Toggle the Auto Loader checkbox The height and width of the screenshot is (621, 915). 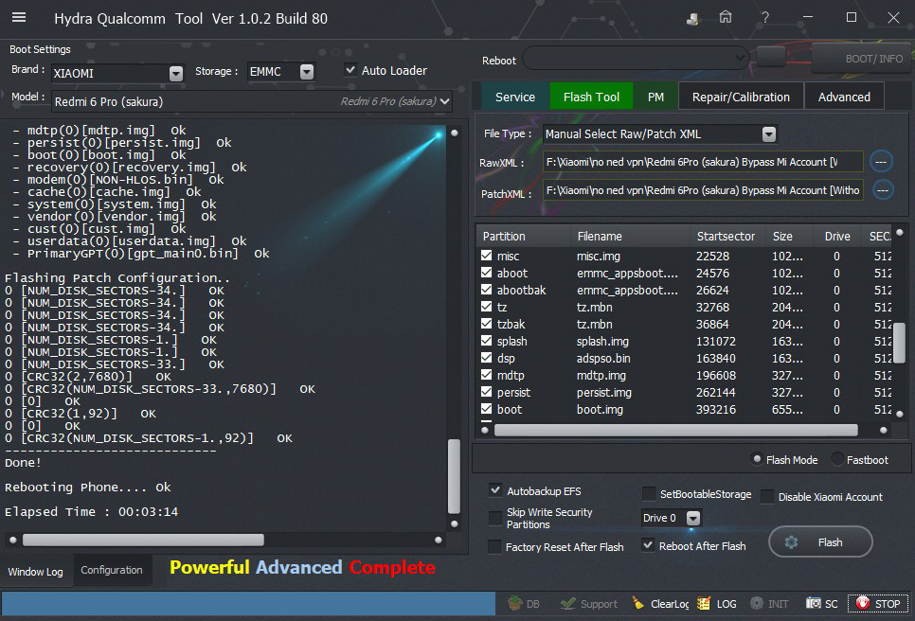350,70
